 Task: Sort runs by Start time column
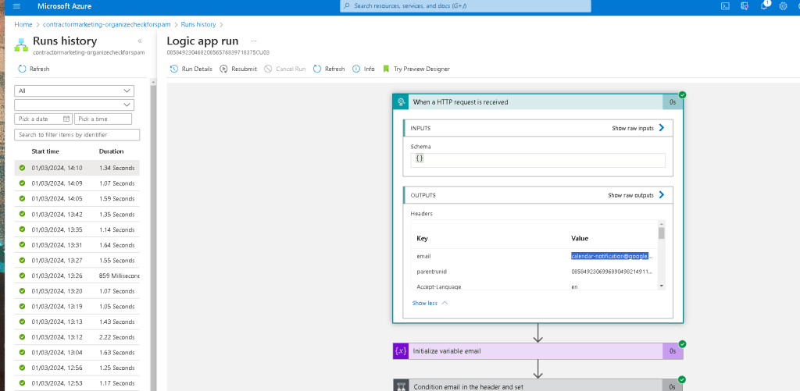tap(45, 151)
